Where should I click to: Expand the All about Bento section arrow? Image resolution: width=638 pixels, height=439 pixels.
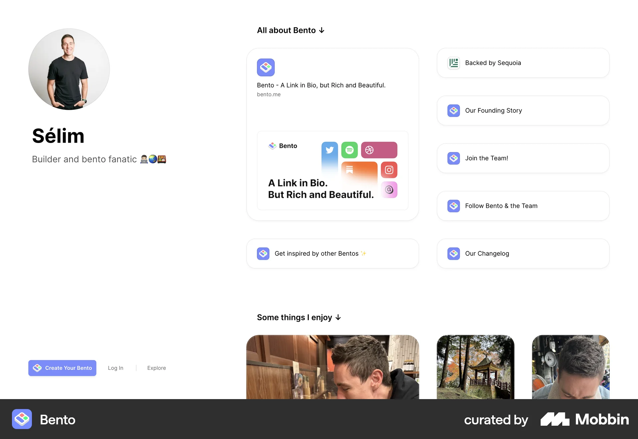pyautogui.click(x=321, y=30)
